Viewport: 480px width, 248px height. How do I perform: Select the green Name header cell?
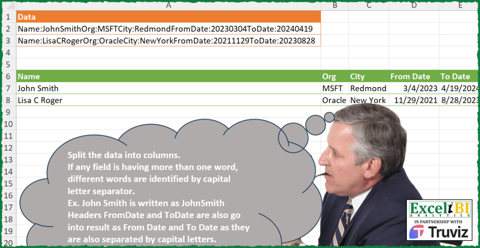click(168, 76)
